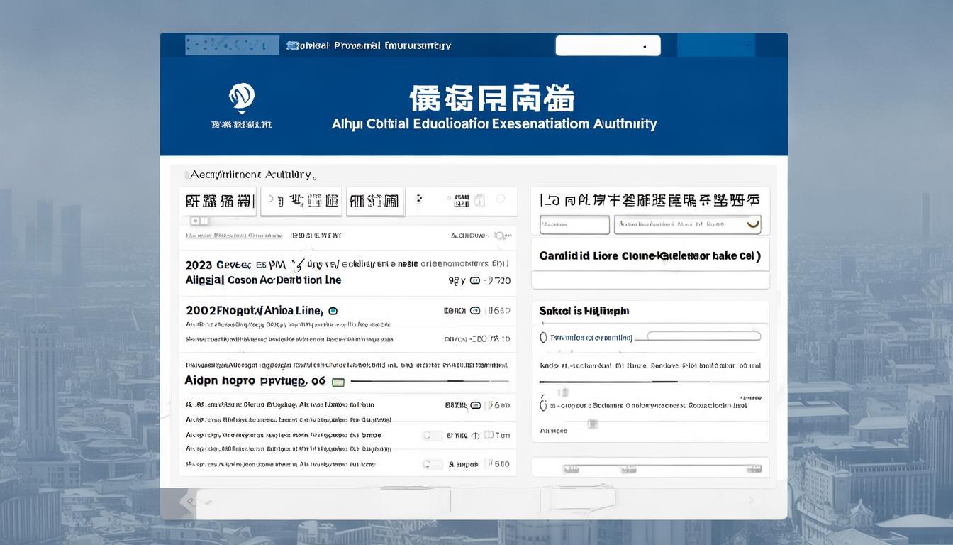Toggle the small switch beneath the first tab
The height and width of the screenshot is (545, 953).
tap(199, 221)
